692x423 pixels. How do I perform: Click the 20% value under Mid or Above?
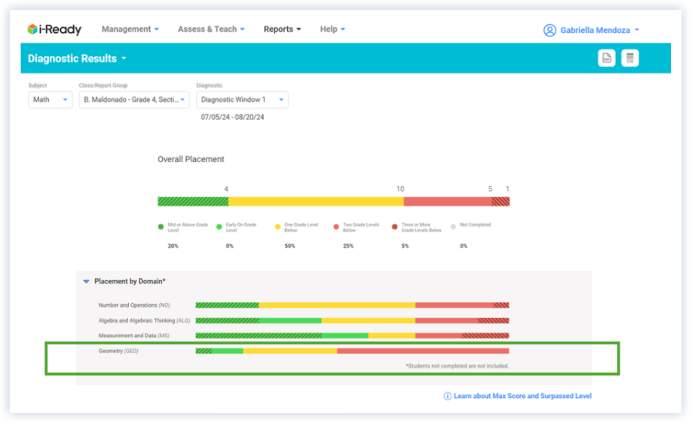(173, 246)
